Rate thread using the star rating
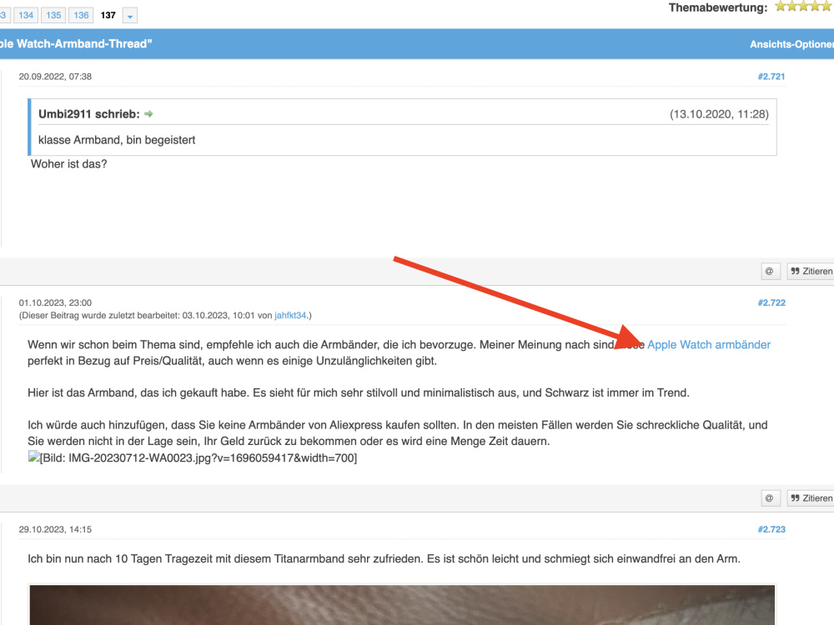Screen dimensions: 834x625 point(804,7)
